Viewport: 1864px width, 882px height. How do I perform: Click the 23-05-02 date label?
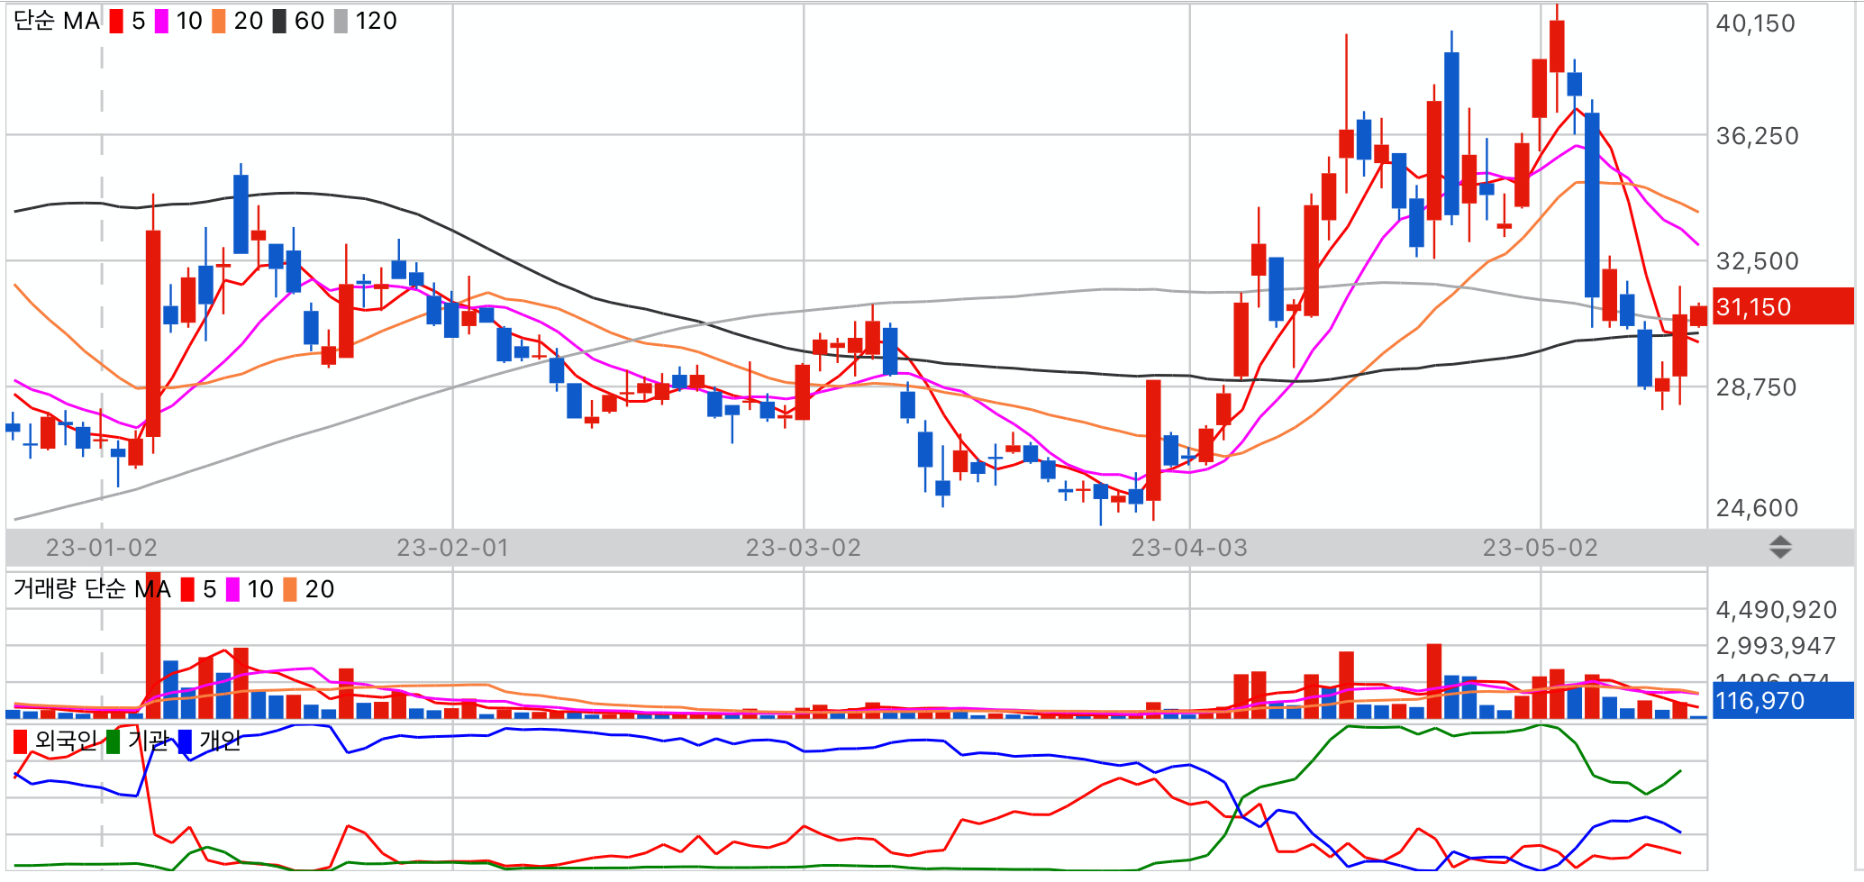(1541, 548)
